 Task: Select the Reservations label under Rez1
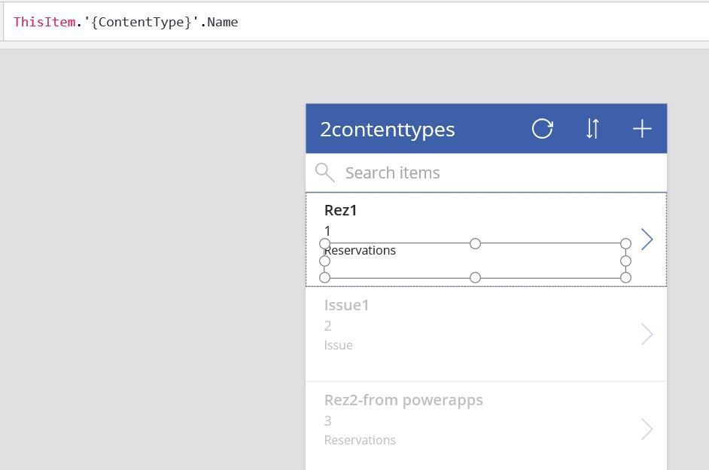(360, 250)
